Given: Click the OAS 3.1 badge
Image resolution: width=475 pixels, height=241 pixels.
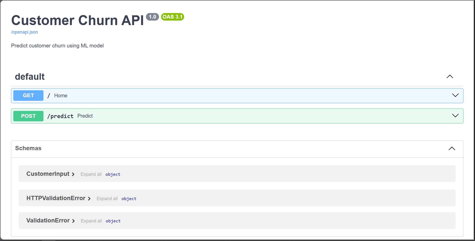Looking at the screenshot, I should click(173, 17).
